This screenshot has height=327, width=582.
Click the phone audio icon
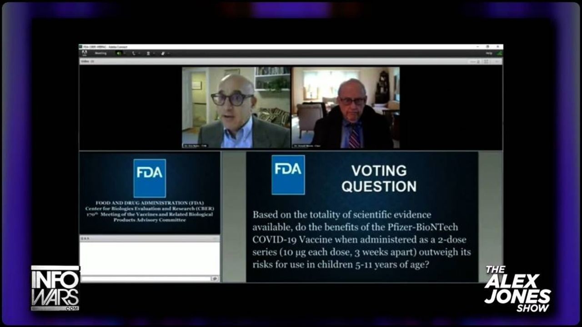pos(134,53)
